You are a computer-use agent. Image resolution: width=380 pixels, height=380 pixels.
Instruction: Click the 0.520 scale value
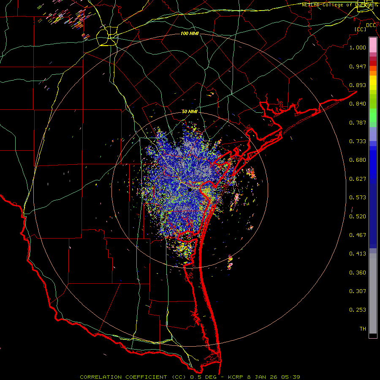coord(358,217)
